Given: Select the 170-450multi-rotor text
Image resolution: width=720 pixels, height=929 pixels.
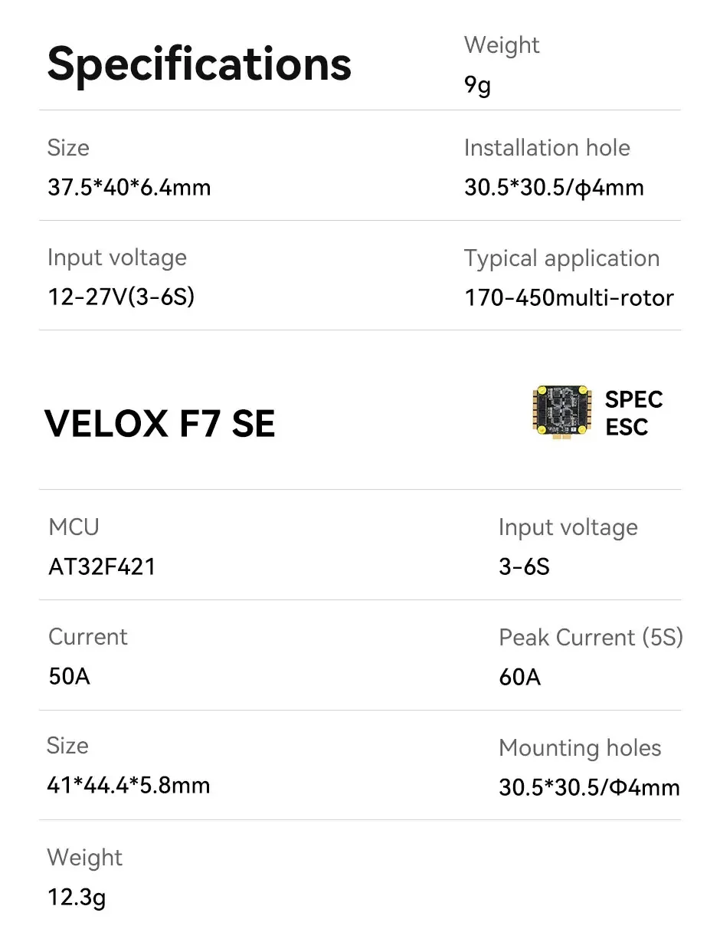Looking at the screenshot, I should pos(569,297).
